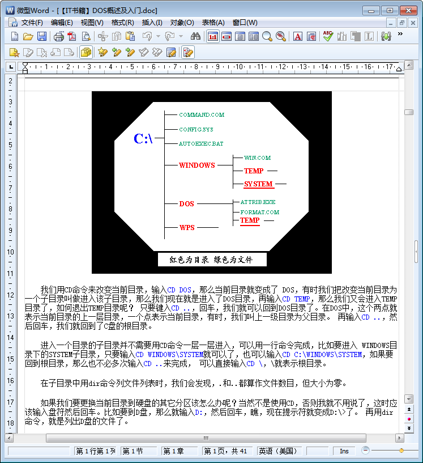Click the Undo arrow icon

(147, 36)
